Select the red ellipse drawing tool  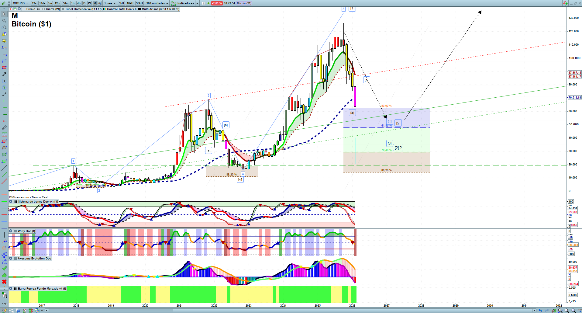coord(4,141)
